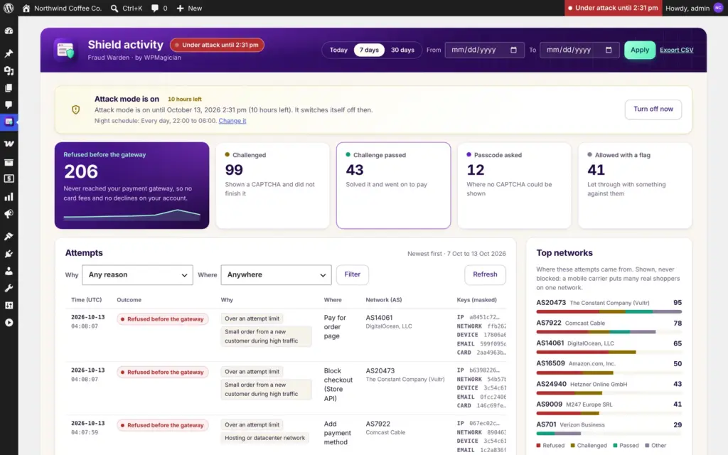Open Payments via the dollar icon

point(9,178)
